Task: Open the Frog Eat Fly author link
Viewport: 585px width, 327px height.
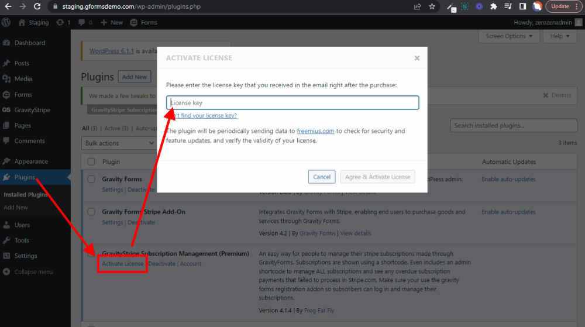Action: [319, 310]
